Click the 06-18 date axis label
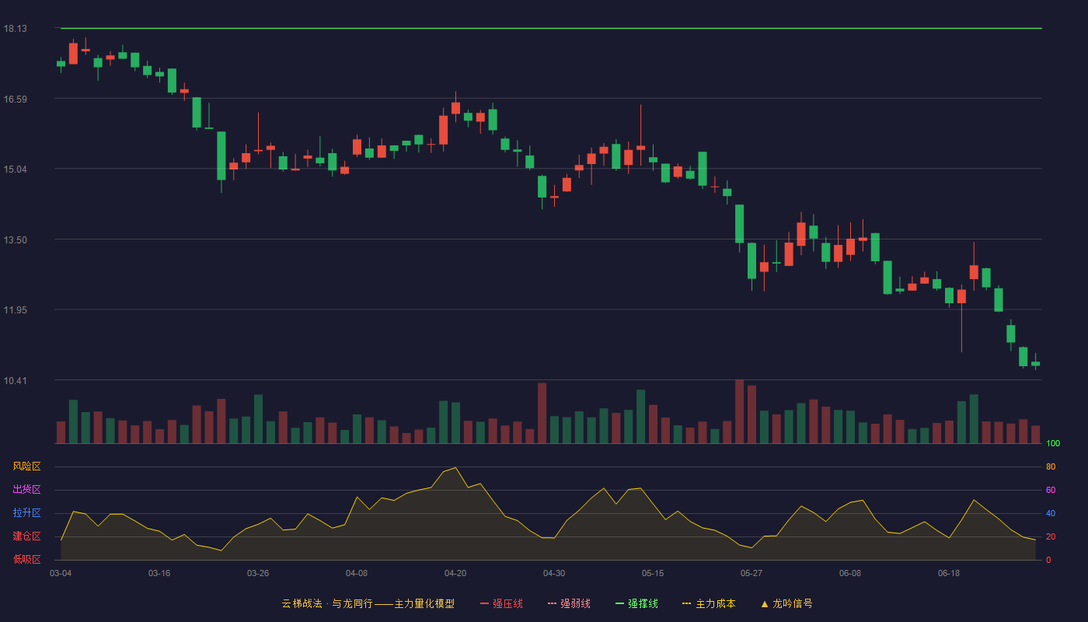Screen dimensions: 1088x622 tap(949, 573)
